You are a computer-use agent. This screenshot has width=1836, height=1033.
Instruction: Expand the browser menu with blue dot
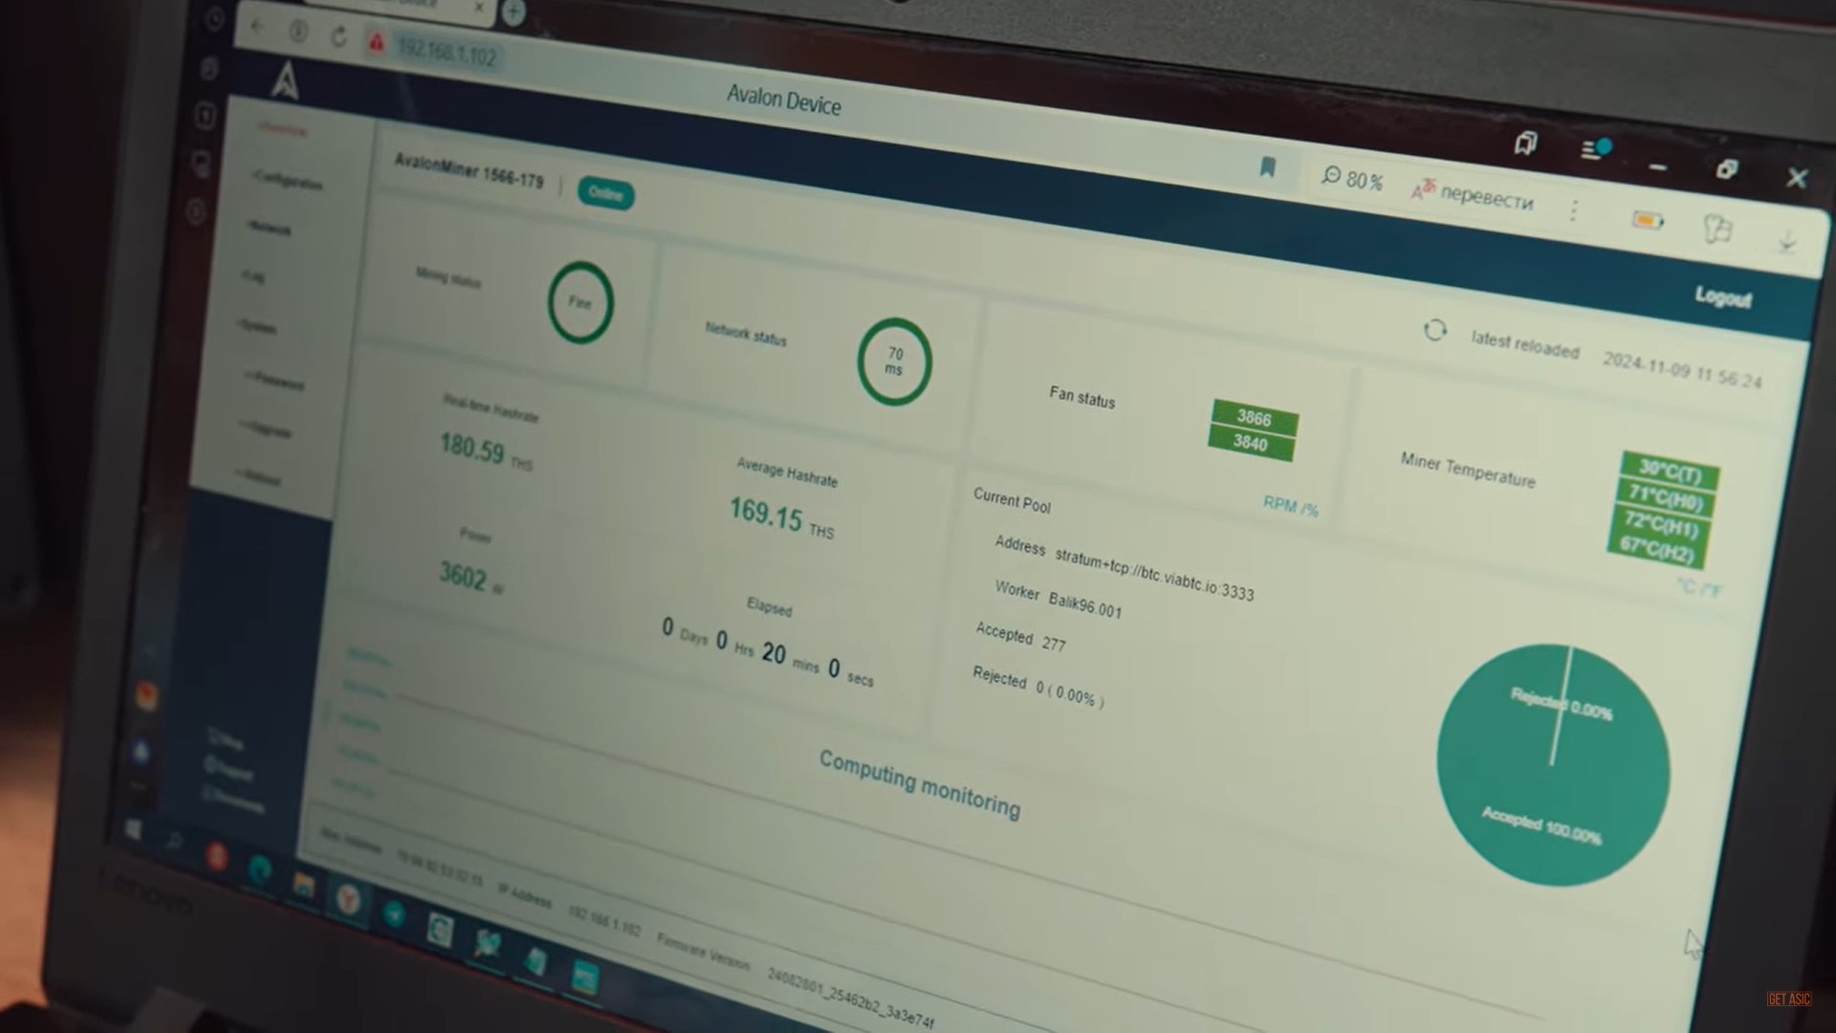click(1595, 149)
